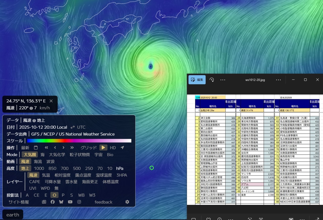Screen dimensions: 323x220
Task: Toggle the グリッド grid overlay
Action: 89,148
